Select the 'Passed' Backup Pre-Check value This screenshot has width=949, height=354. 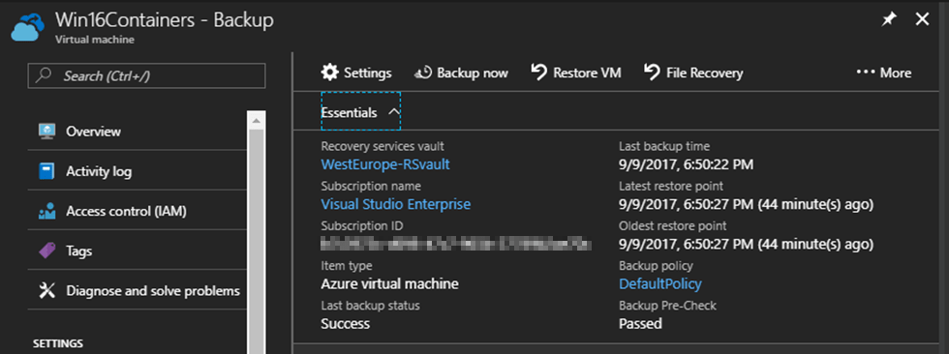[x=640, y=324]
